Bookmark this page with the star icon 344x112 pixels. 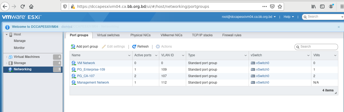click(x=280, y=6)
